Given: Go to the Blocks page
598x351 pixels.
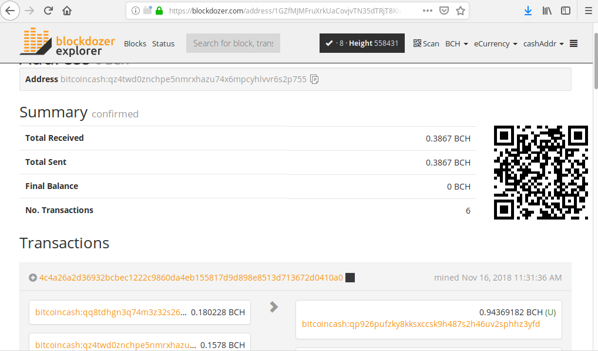Looking at the screenshot, I should [135, 43].
